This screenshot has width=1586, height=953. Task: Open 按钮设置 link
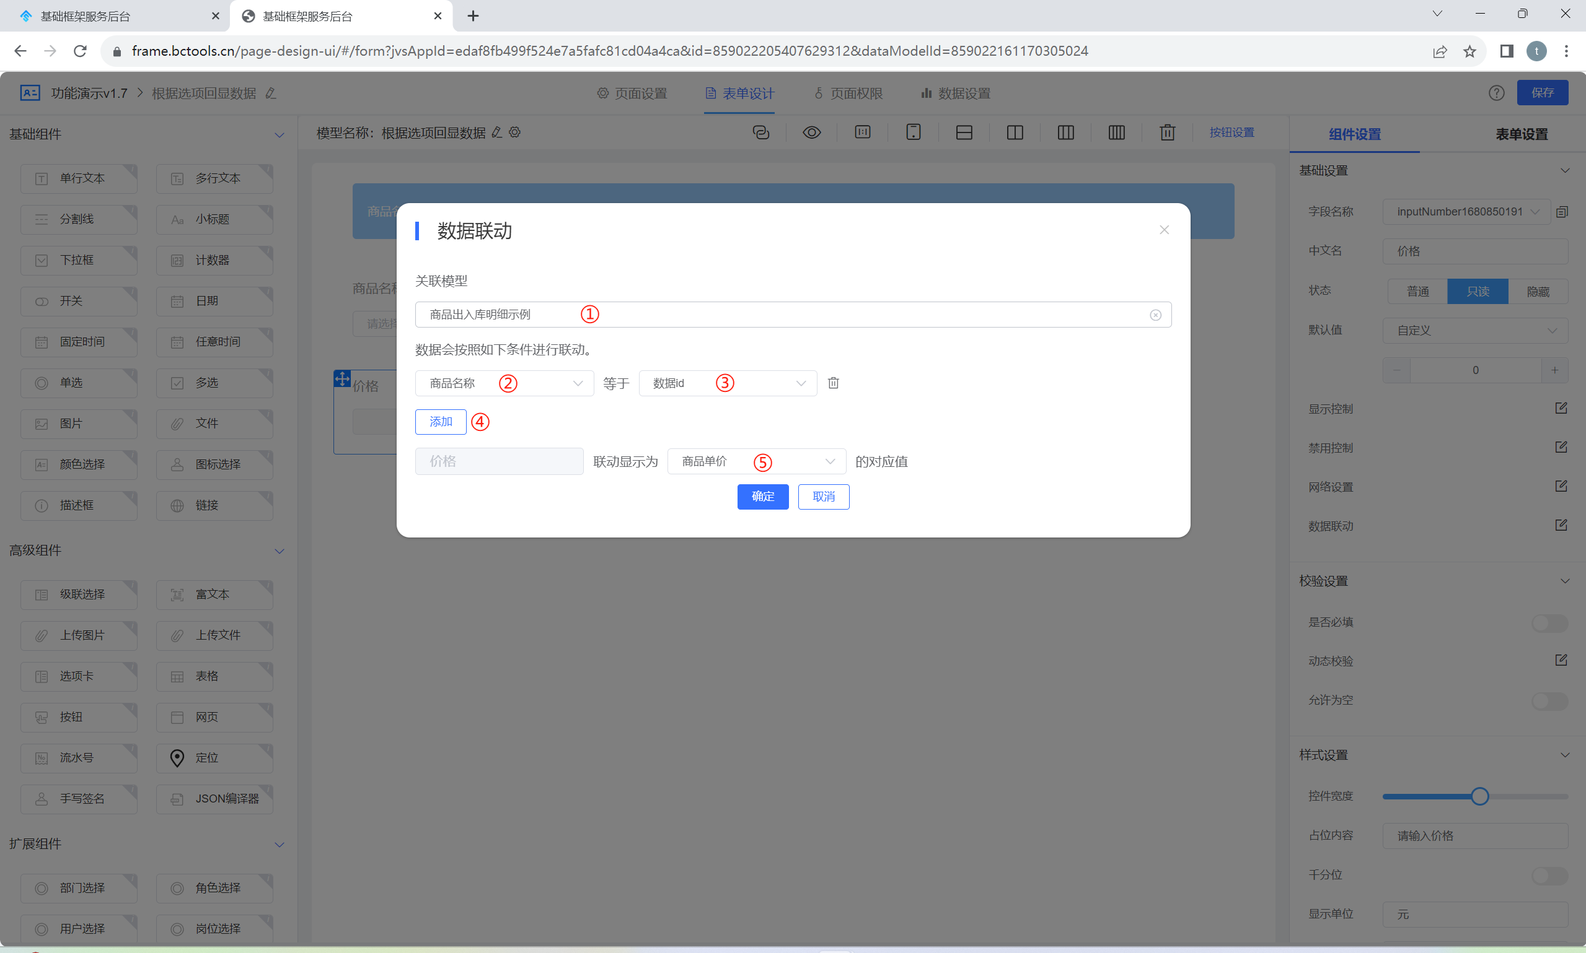(1231, 133)
